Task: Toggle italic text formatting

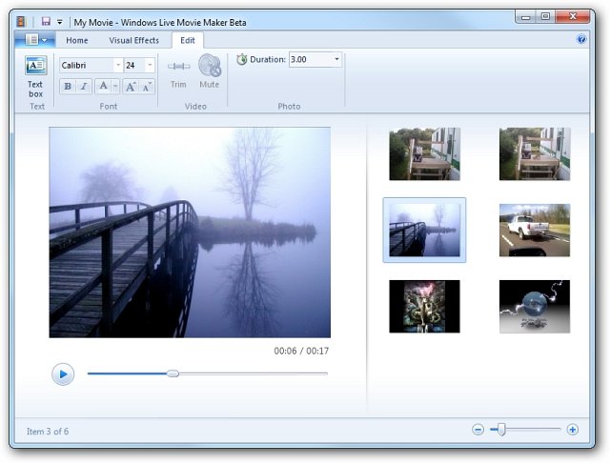Action: pos(84,87)
